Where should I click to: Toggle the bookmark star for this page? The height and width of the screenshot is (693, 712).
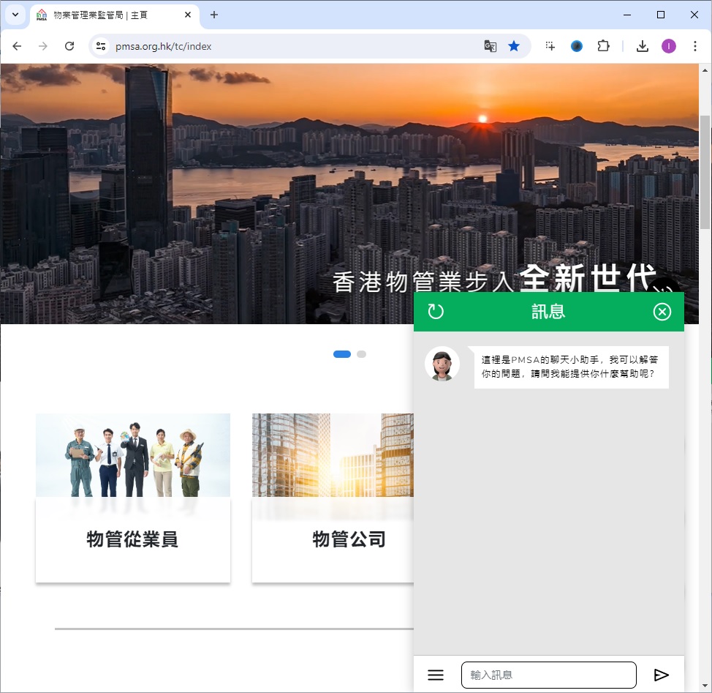tap(514, 46)
